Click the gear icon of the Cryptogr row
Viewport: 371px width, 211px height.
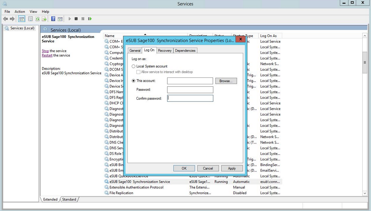pos(107,64)
